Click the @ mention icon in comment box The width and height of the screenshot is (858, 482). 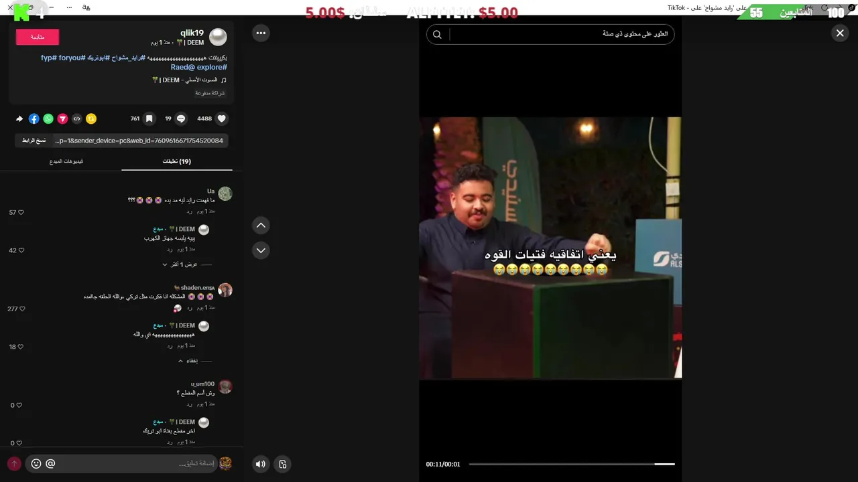(x=50, y=463)
